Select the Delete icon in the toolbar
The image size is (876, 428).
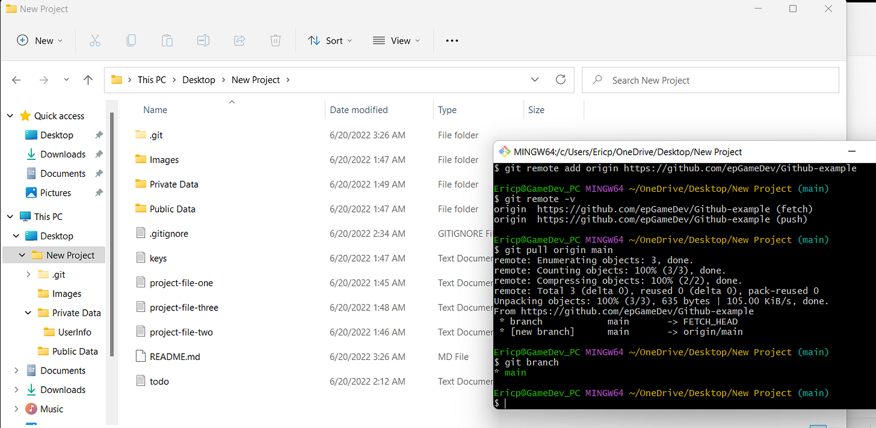(x=275, y=40)
